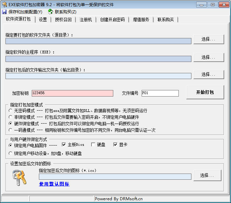Click 选择 button for main EXE program
Image resolution: width=231 pixels, height=203 pixels.
[208, 58]
